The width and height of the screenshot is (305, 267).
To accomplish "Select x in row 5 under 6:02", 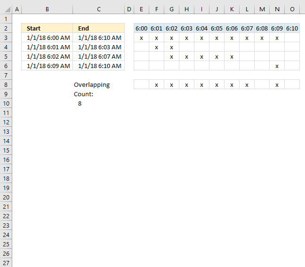I will [x=171, y=56].
